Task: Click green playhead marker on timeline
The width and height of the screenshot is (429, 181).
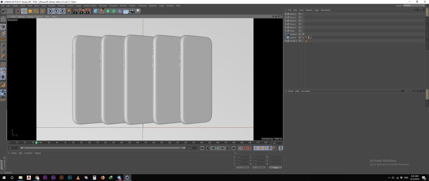Action: (x=36, y=143)
